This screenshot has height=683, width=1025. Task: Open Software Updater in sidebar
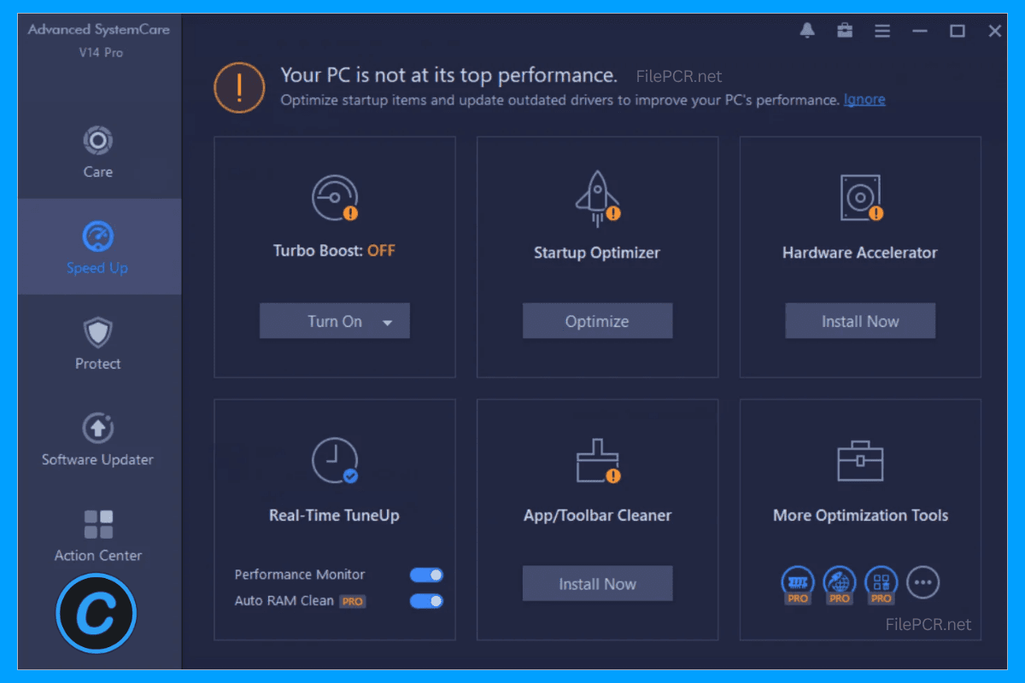coord(98,439)
